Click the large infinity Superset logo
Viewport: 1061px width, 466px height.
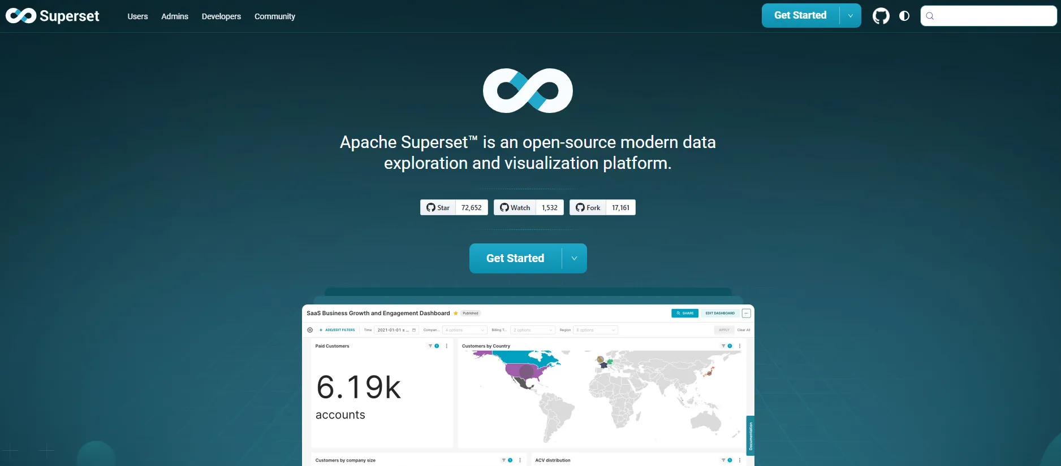(x=528, y=90)
